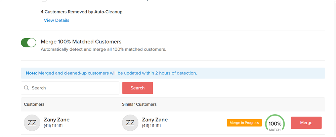
Task: Click the 4 Customers Removed by Auto-Cleanup text
Action: pyautogui.click(x=82, y=12)
